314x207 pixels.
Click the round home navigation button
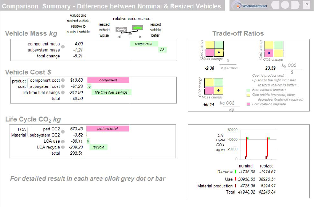(x=285, y=5)
